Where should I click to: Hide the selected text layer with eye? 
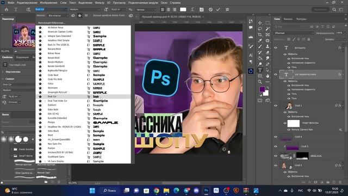point(276,75)
